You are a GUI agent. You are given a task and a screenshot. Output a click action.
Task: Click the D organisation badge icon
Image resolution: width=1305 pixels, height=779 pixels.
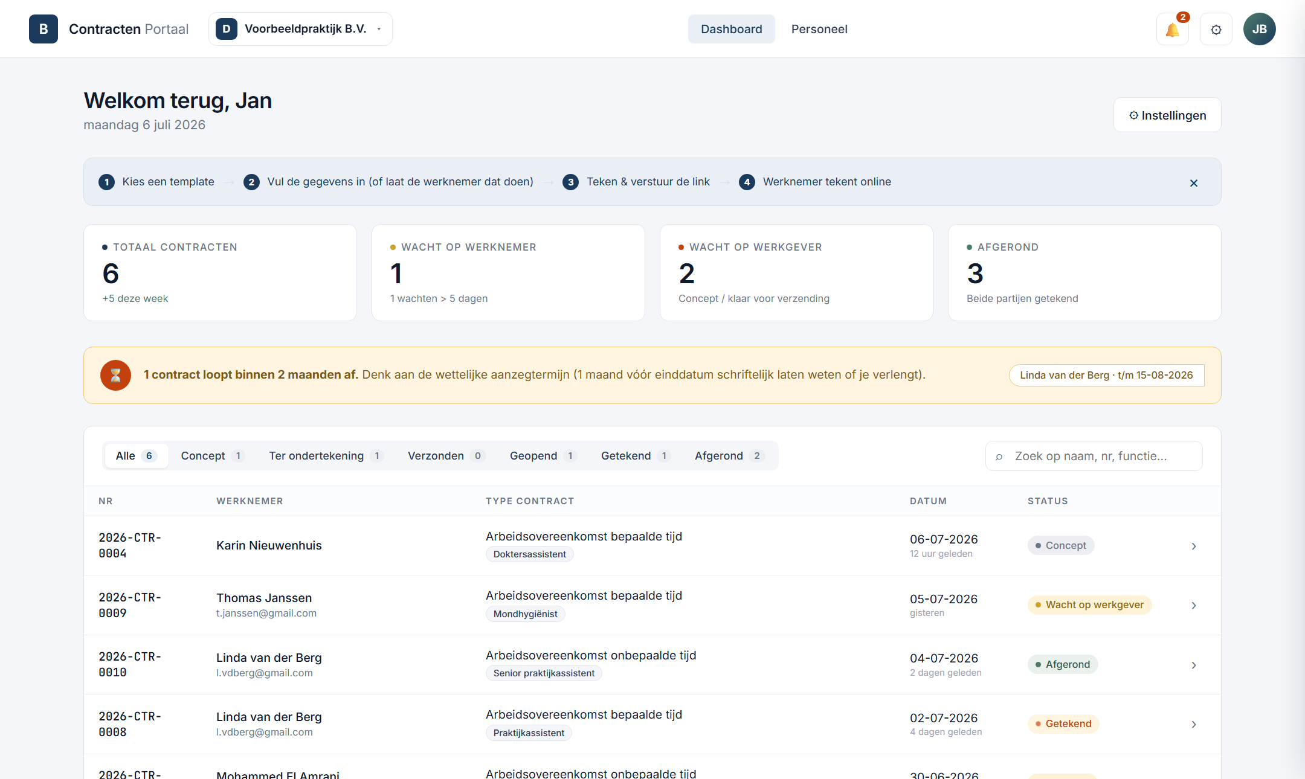227,29
